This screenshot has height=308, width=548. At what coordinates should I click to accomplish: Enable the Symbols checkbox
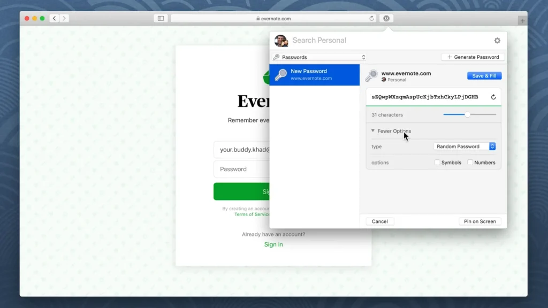(437, 163)
